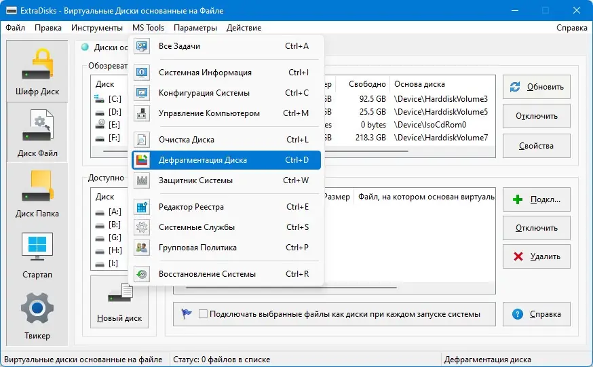Click the Удалить button
Viewport: 593px width, 367px height.
pyautogui.click(x=536, y=256)
